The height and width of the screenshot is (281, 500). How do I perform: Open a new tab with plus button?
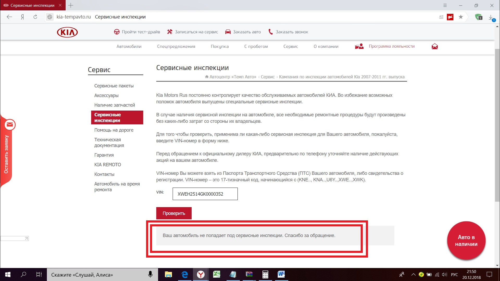click(x=71, y=5)
